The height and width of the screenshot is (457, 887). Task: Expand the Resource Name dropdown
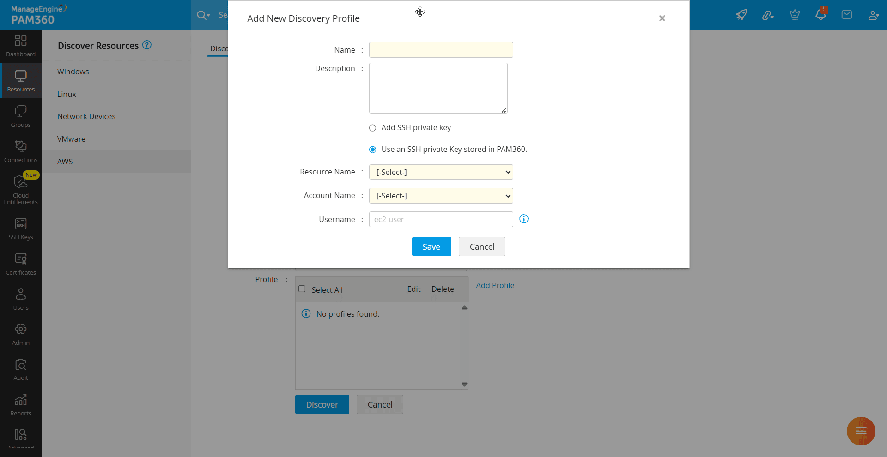pyautogui.click(x=441, y=172)
